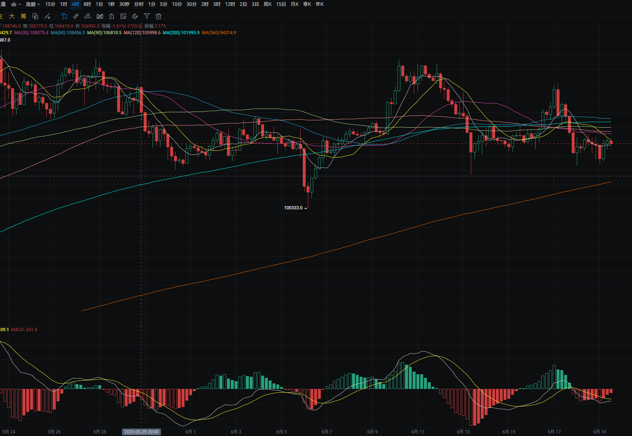
Task: Pick the 2时 timeframe
Action: (x=205, y=4)
